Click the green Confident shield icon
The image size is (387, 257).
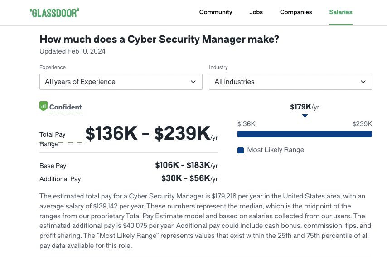44,106
